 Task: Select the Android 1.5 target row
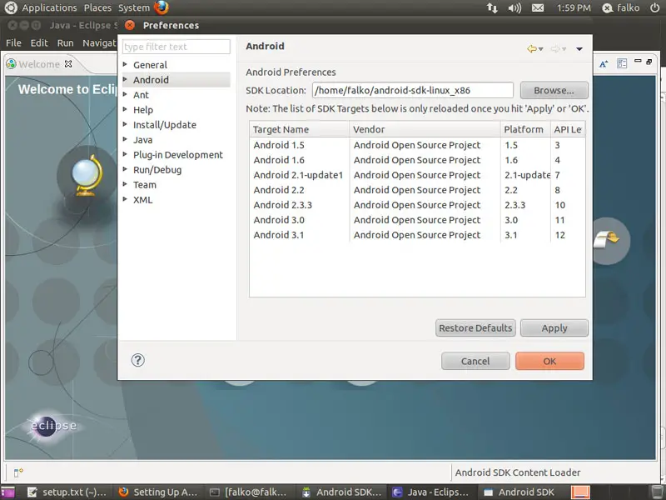417,145
